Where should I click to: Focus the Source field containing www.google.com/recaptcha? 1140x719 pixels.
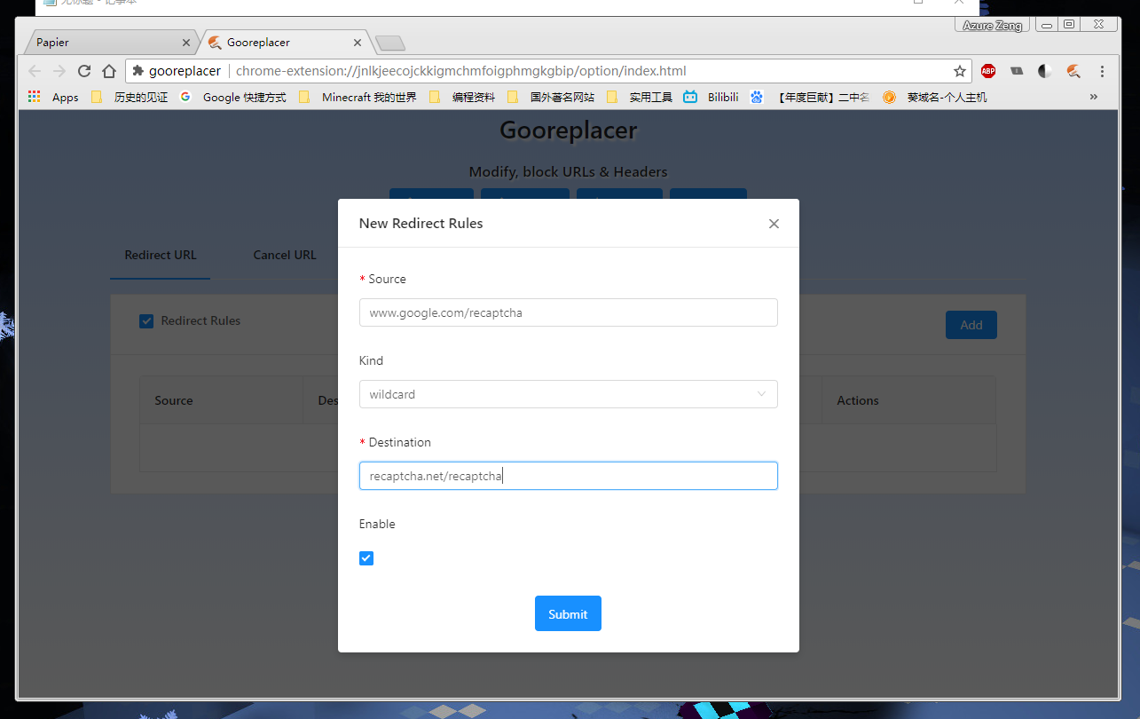(x=569, y=312)
